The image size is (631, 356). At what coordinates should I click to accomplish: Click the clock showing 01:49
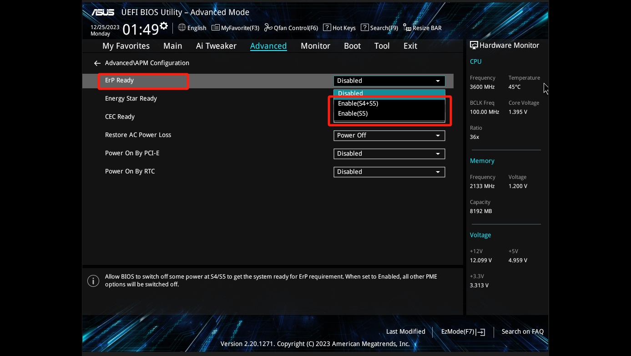141,30
